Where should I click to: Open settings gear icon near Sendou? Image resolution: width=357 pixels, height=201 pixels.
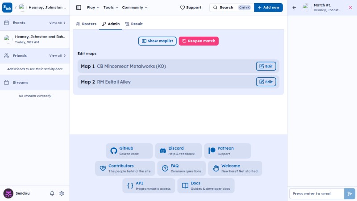[62, 193]
